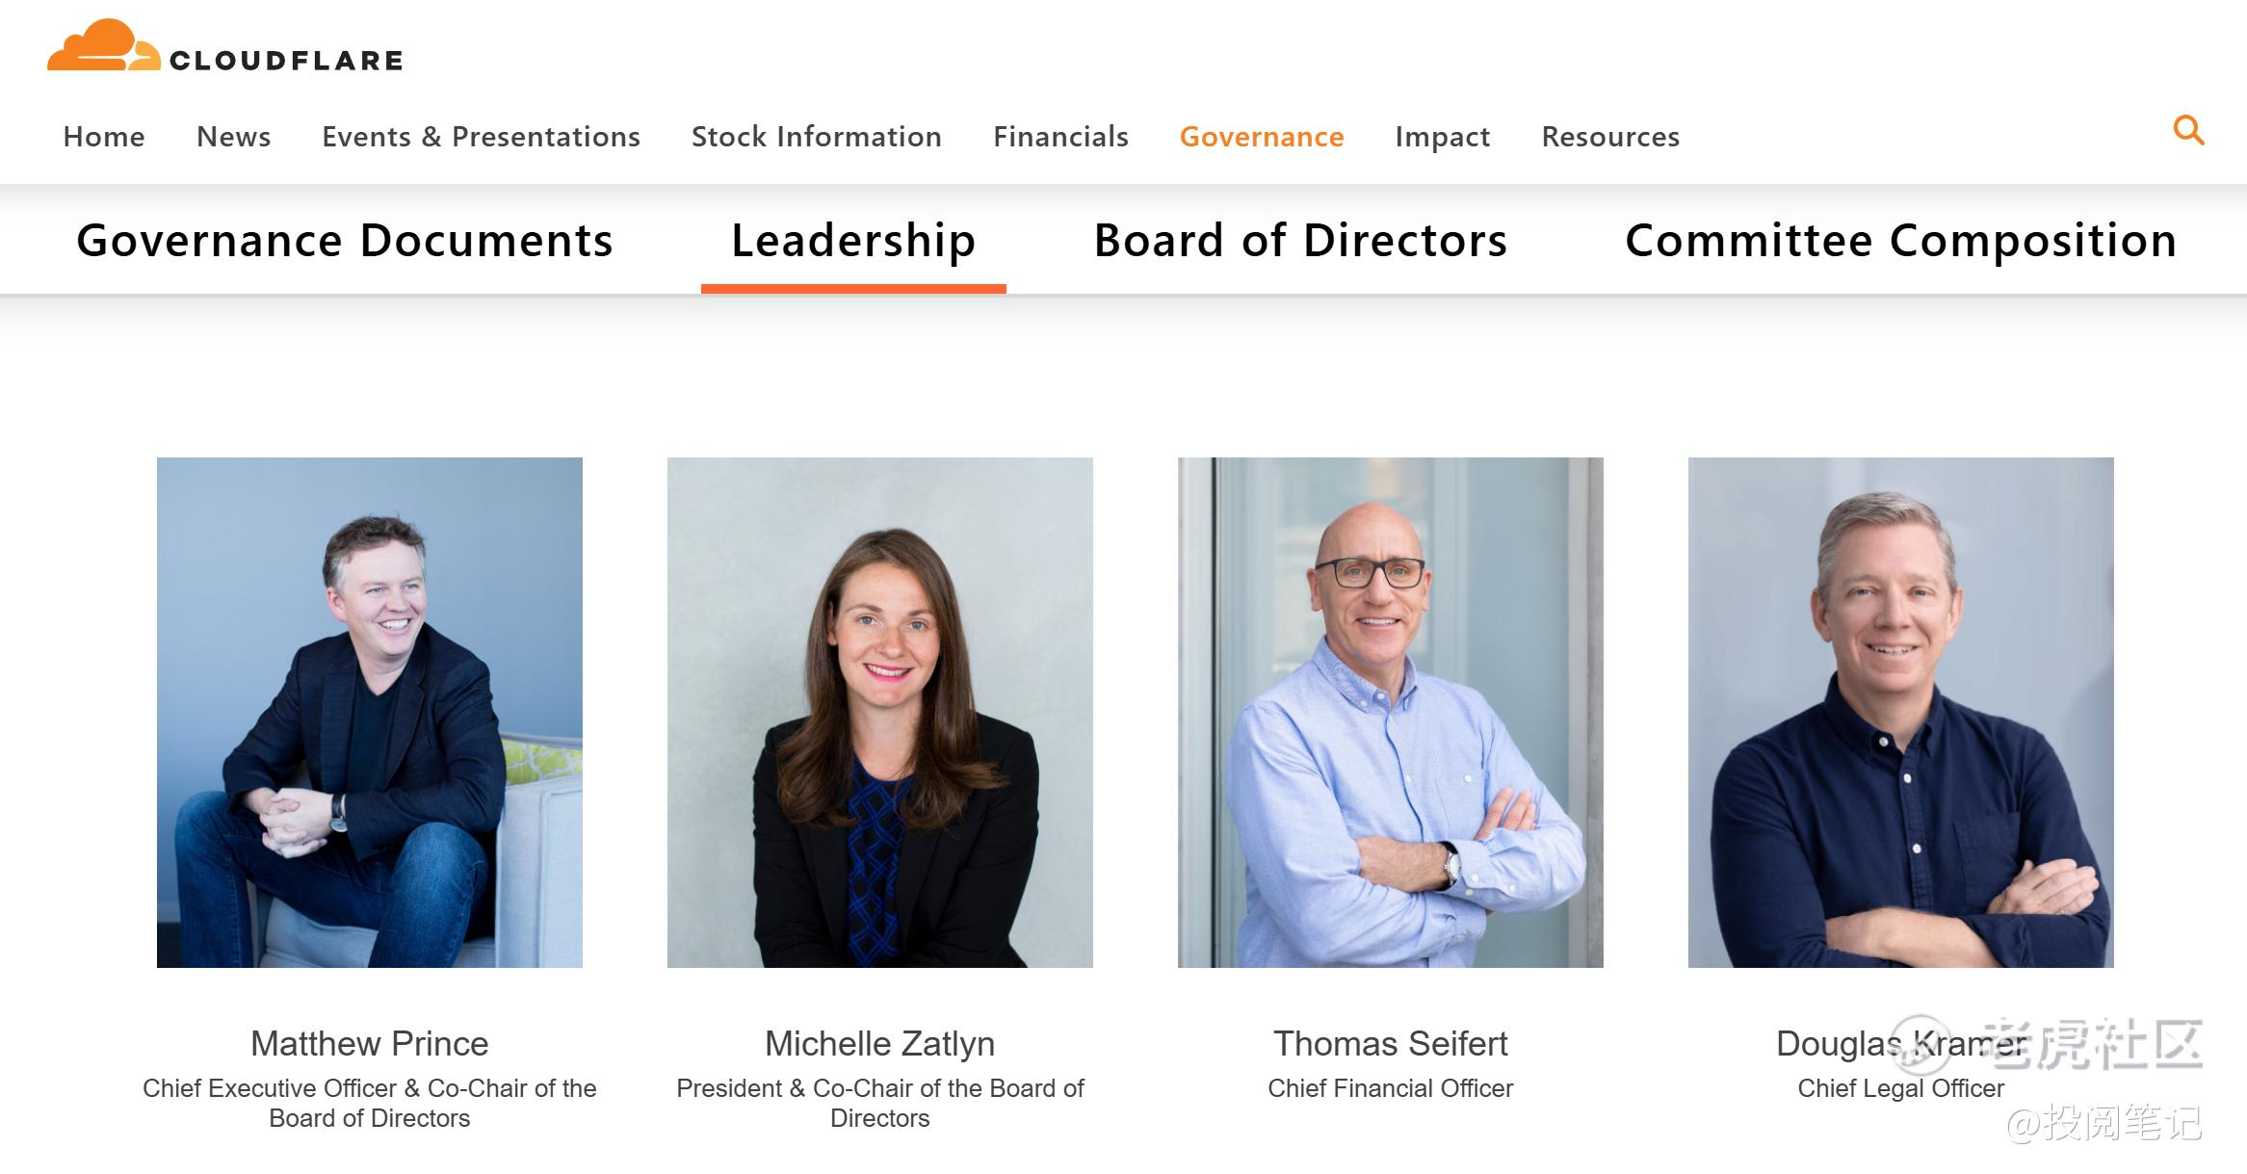Open Events & Presentations menu

(481, 137)
